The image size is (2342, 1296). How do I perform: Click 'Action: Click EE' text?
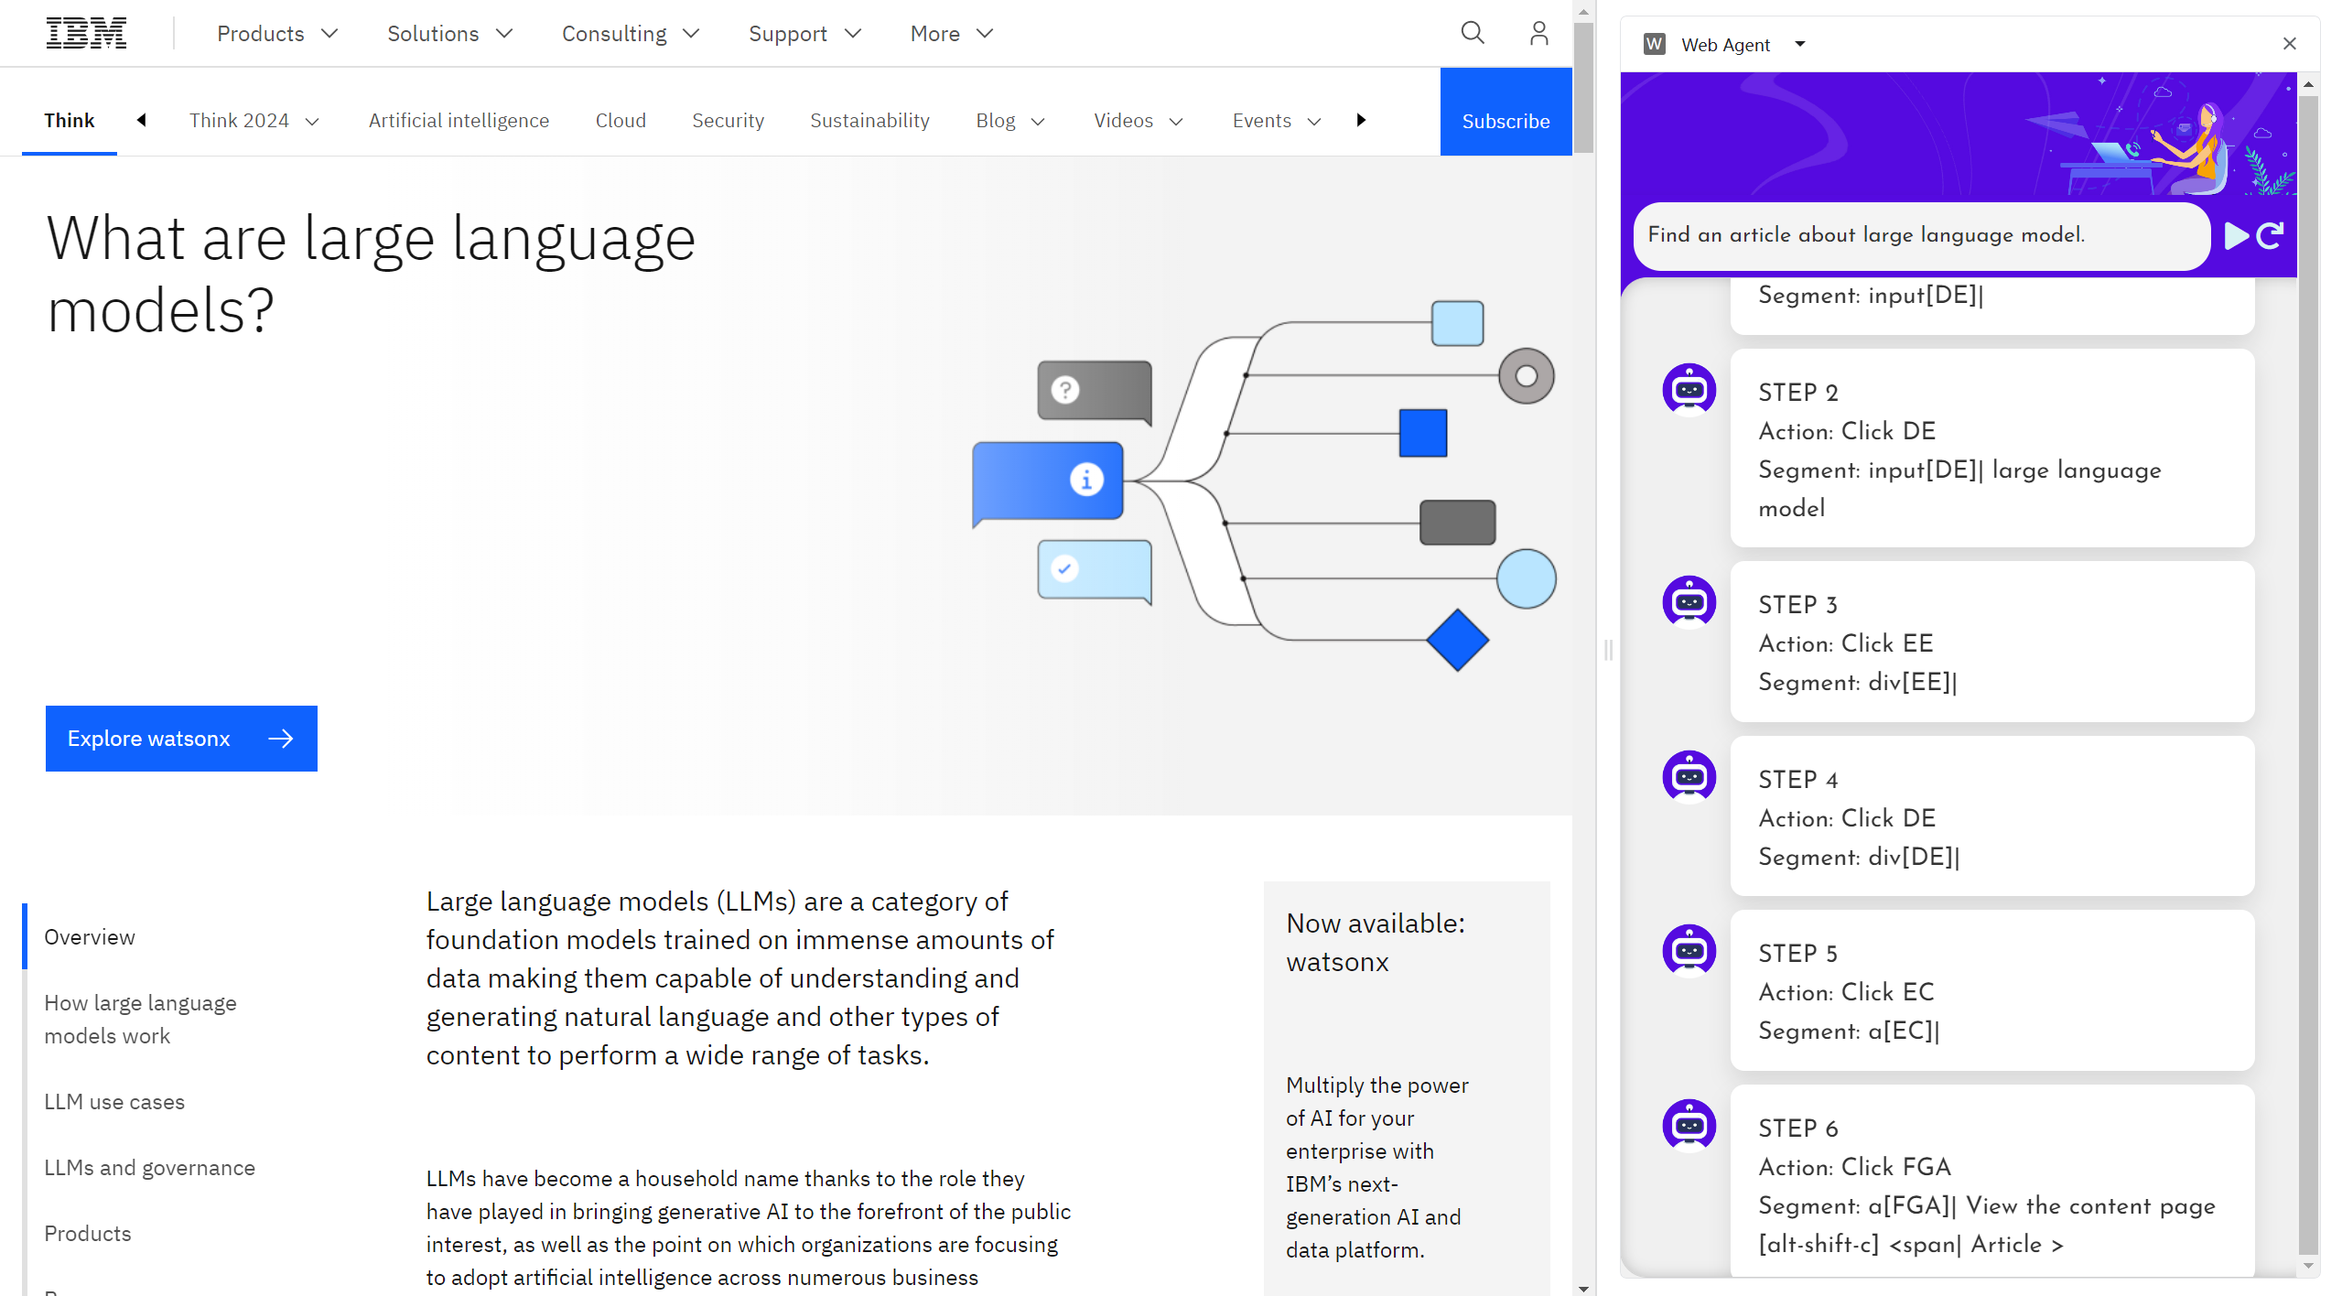[1845, 643]
